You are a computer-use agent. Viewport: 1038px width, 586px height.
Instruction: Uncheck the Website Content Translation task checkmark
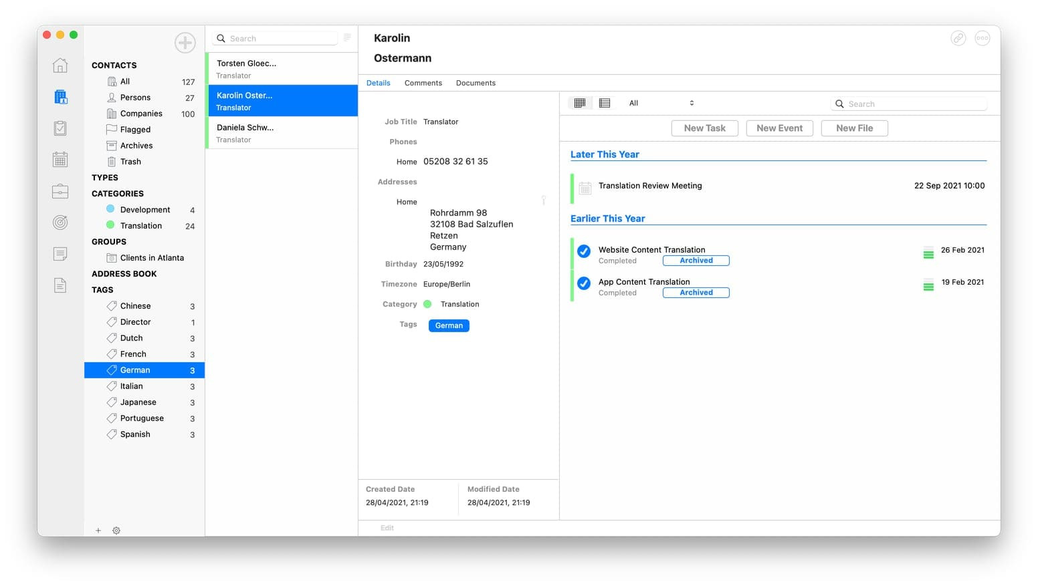(584, 251)
